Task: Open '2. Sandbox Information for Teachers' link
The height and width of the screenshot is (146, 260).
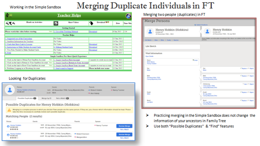Action: (19, 41)
